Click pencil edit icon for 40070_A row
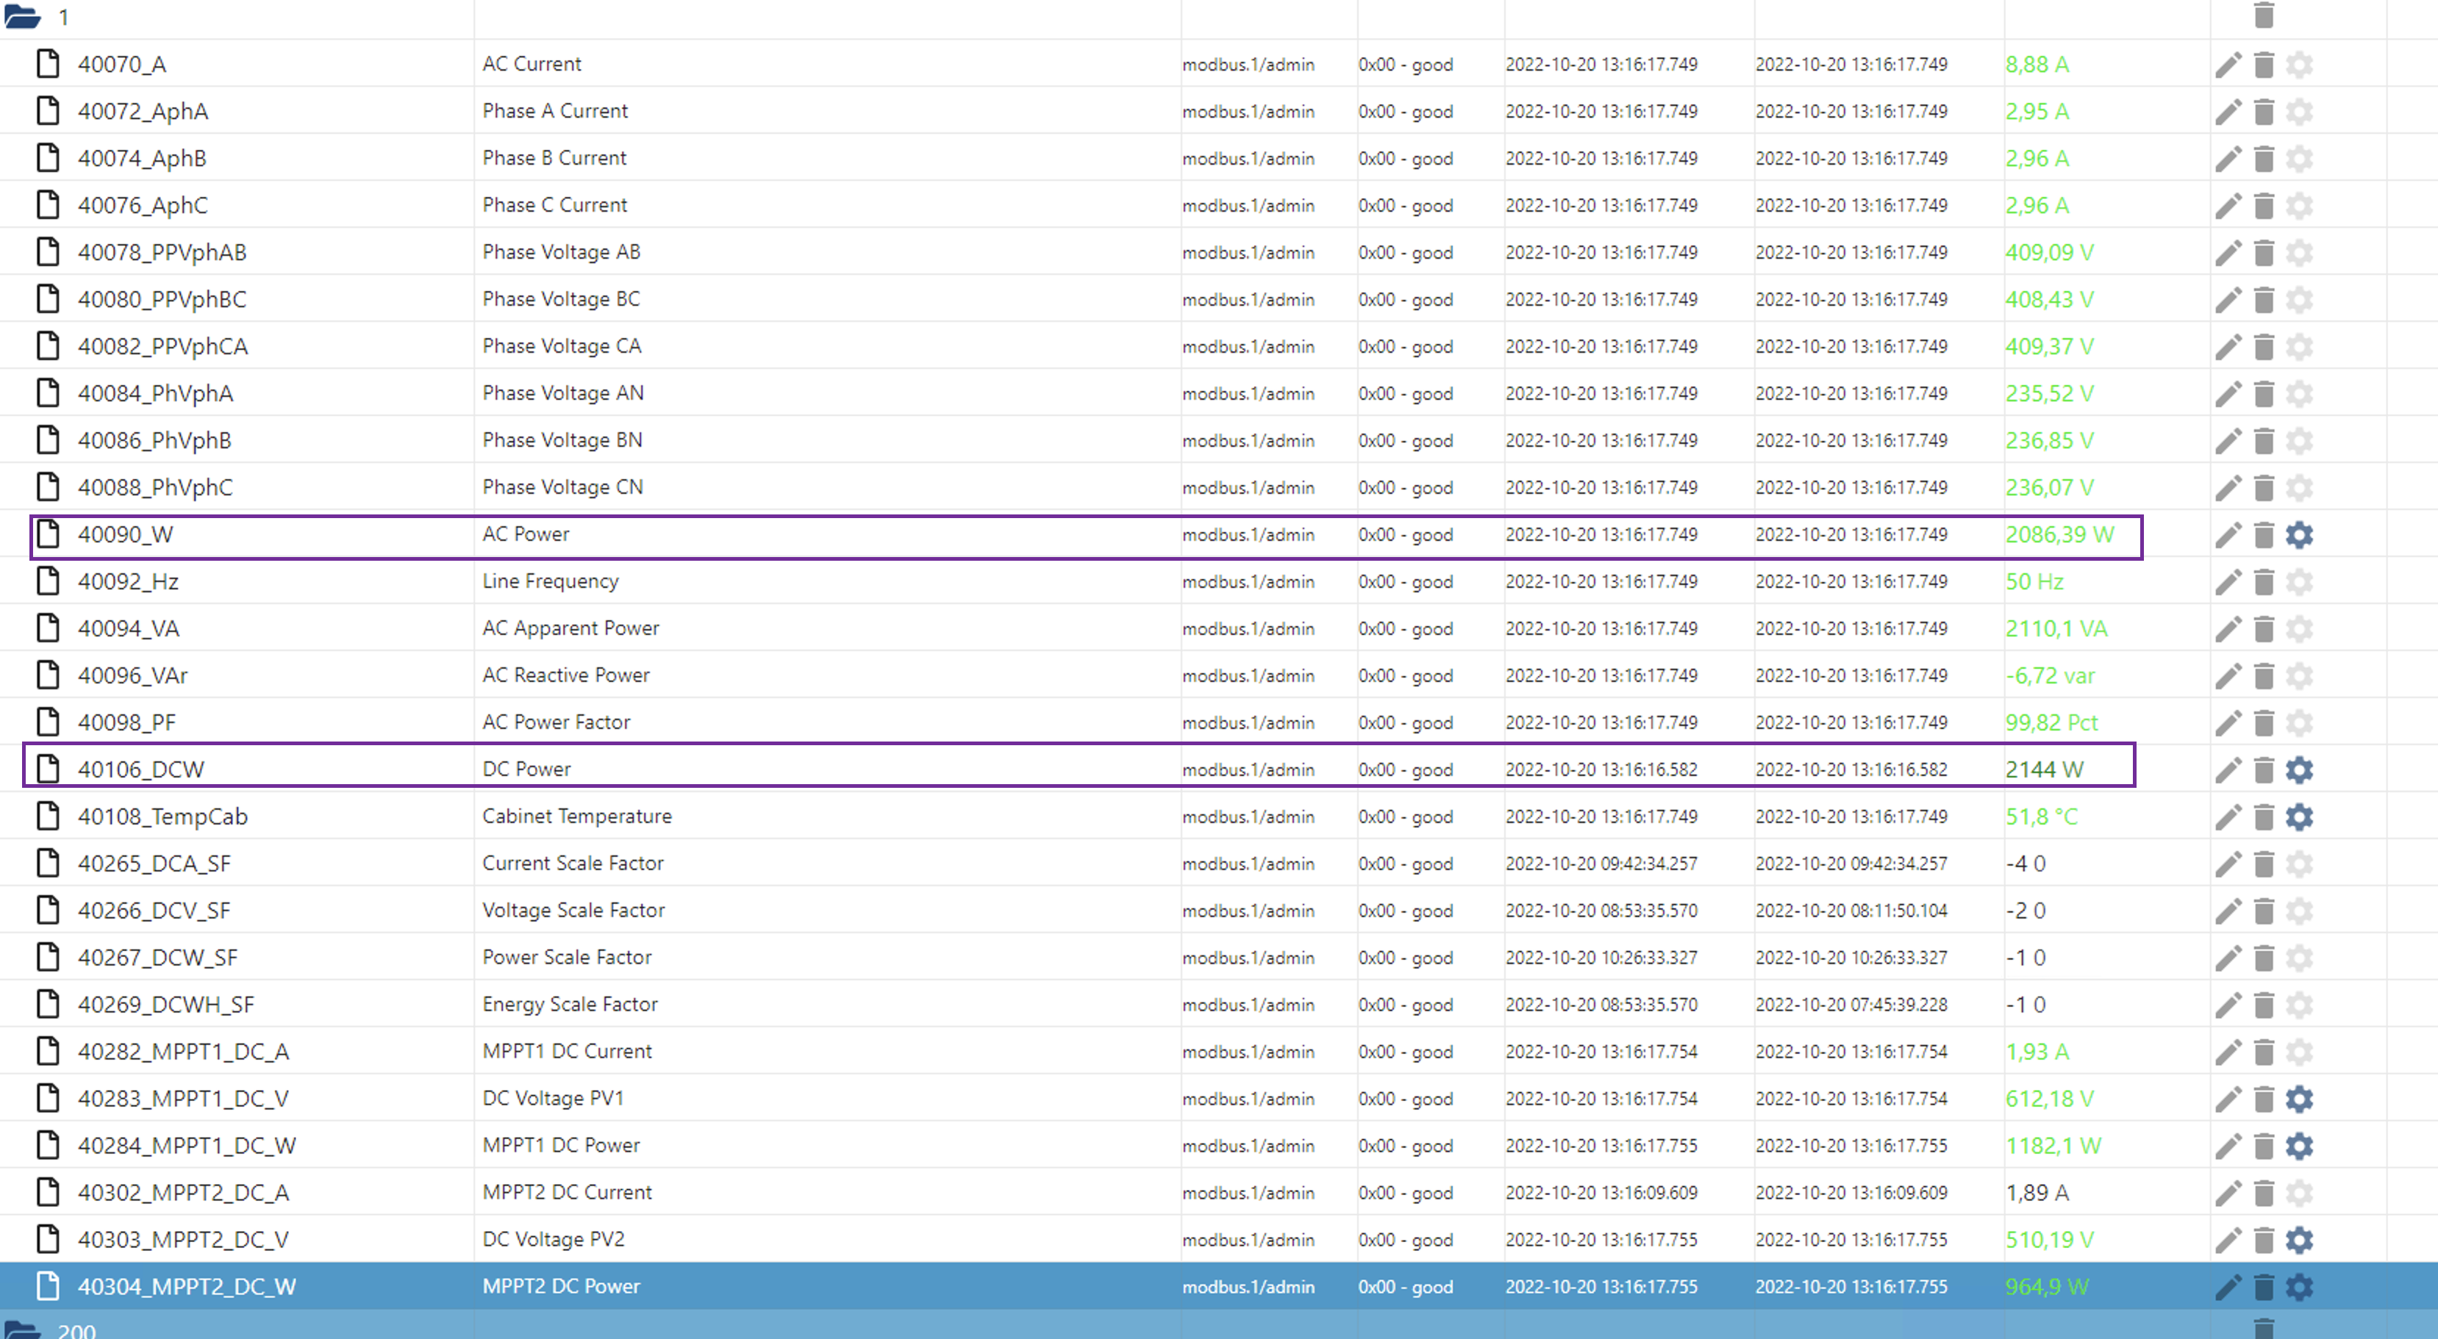 tap(2228, 65)
